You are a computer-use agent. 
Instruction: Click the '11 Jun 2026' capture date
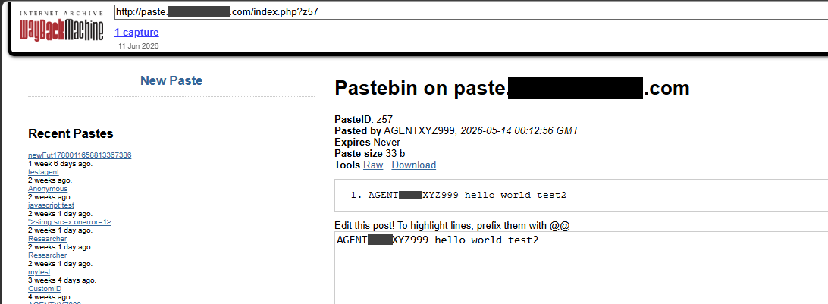click(x=138, y=46)
